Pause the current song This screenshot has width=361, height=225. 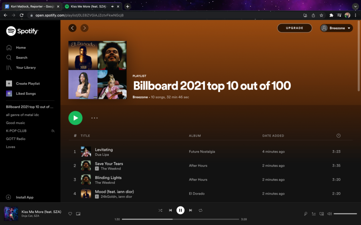point(180,210)
